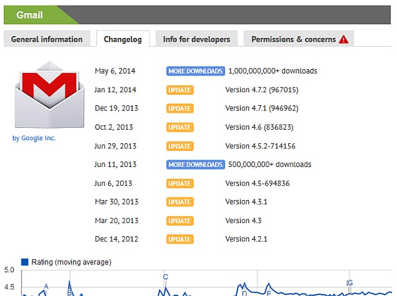Click MORE DOWNLOADS badge for May 6, 2014

click(196, 71)
